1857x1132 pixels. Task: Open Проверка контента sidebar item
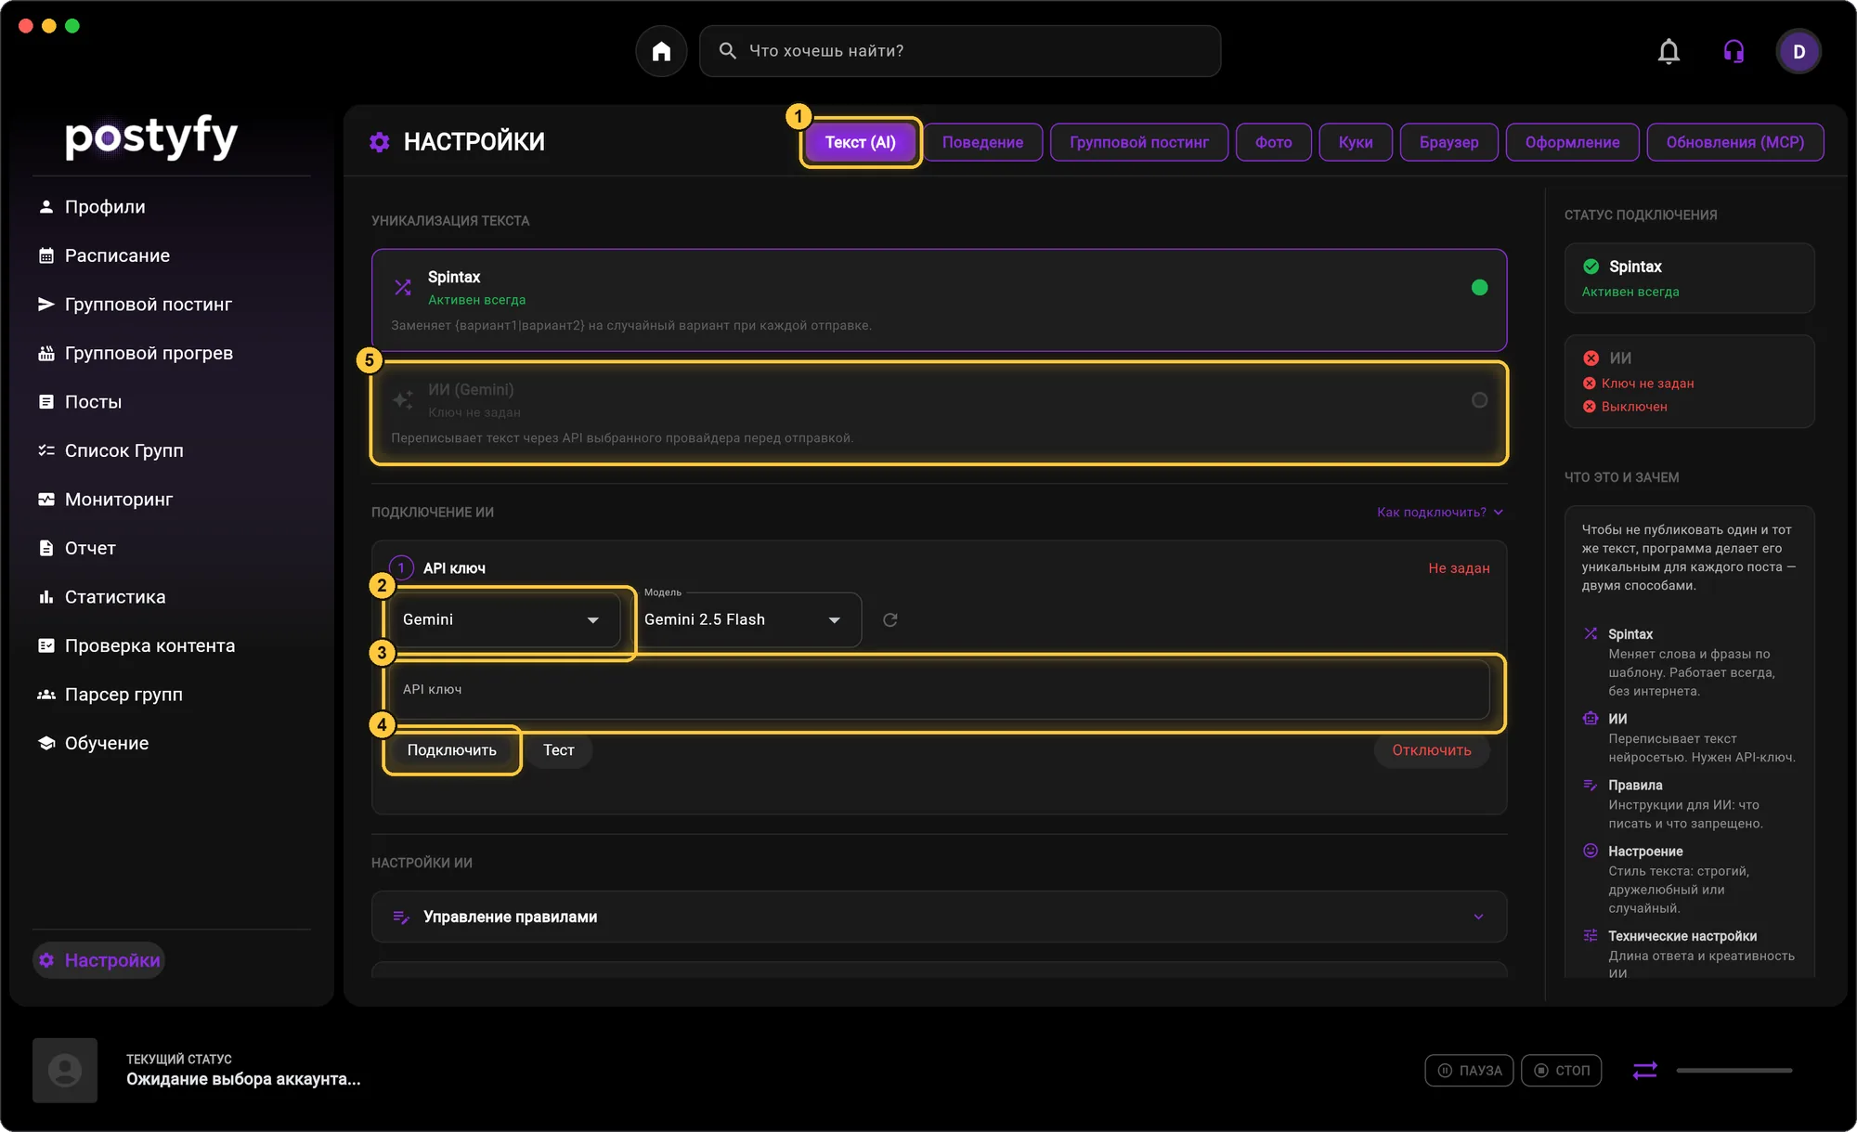click(x=136, y=645)
